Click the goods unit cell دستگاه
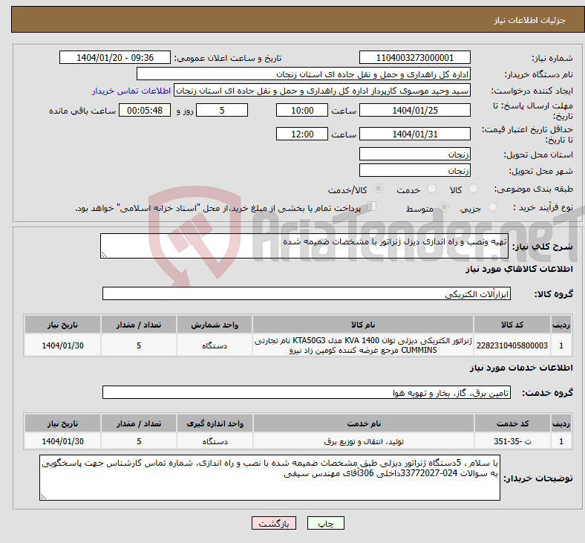This screenshot has height=543, width=585. coord(214,345)
